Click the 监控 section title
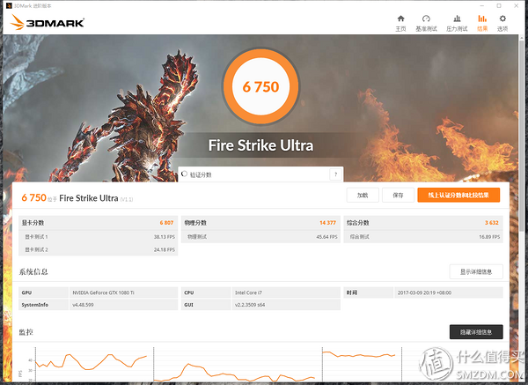Screen dimensions: 528x385 26,332
